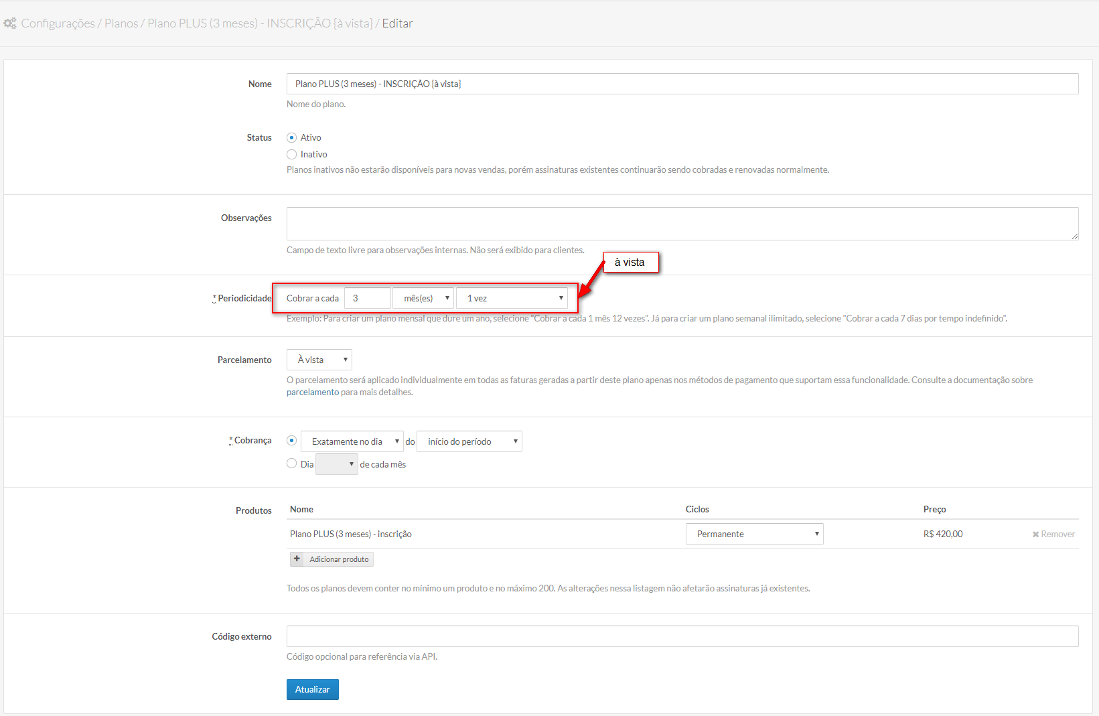Screen dimensions: 1099x716
Task: Select the Inativo status radio button
Action: pos(291,154)
